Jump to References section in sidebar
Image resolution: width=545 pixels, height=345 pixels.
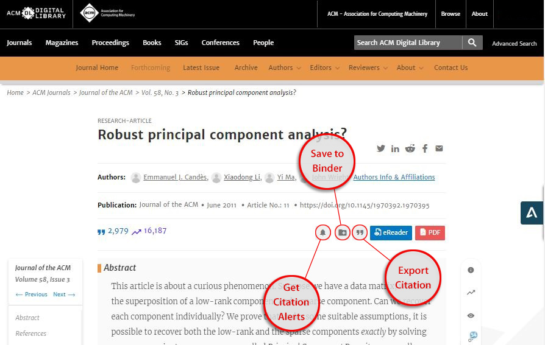tap(31, 333)
